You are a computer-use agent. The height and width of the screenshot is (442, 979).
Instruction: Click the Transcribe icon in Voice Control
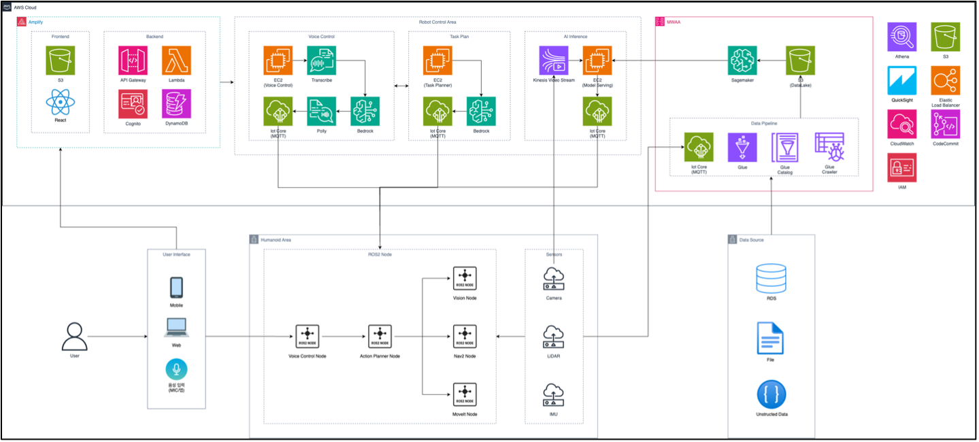tap(320, 61)
